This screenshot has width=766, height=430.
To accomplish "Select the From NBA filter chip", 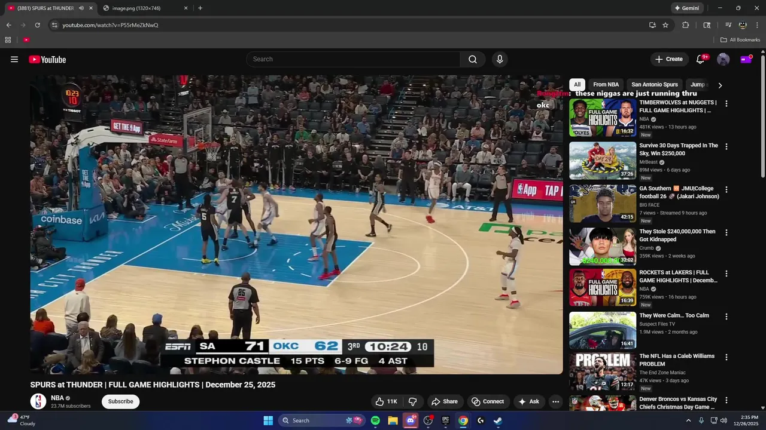I will 606,85.
